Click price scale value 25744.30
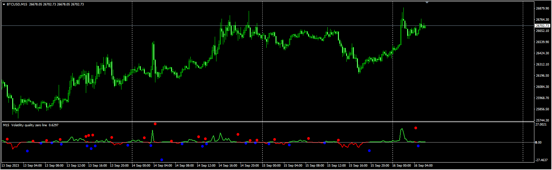 [x=543, y=120]
